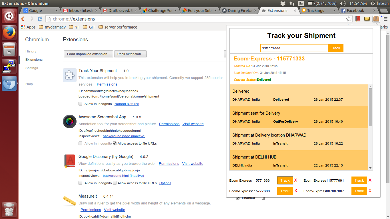Open Awesome Screenshot background page link
The image size is (390, 219).
[x=124, y=136]
